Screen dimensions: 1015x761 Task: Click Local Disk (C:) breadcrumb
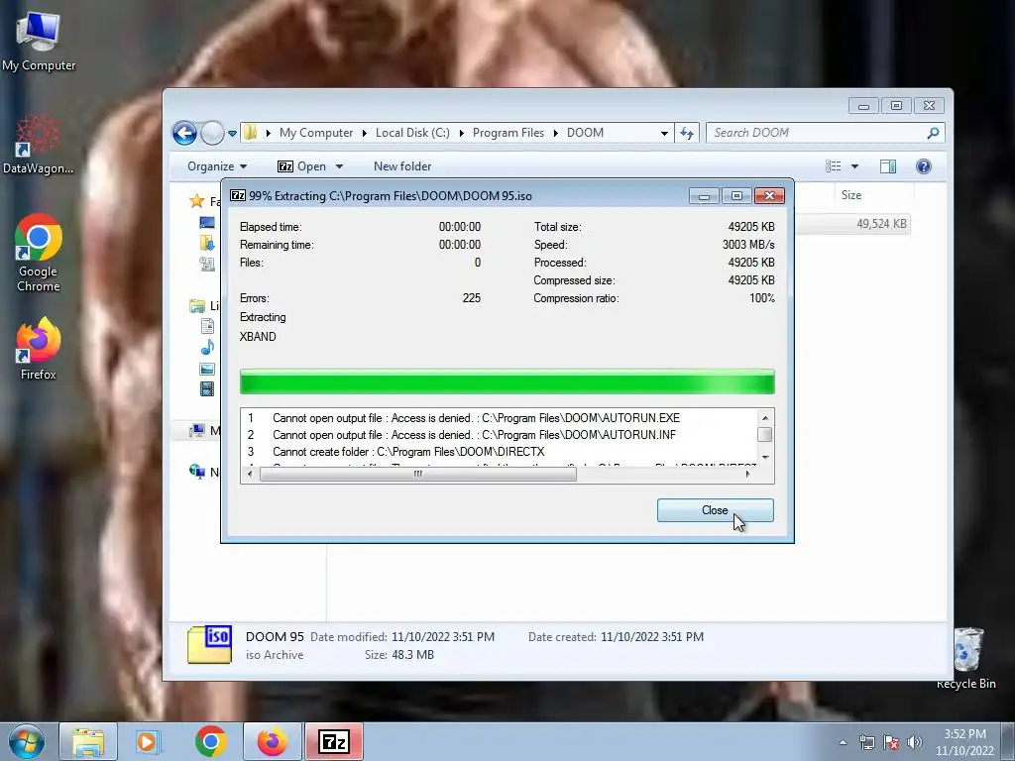point(412,133)
